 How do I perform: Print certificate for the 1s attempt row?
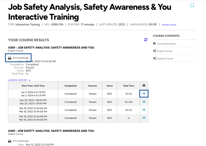(144, 118)
